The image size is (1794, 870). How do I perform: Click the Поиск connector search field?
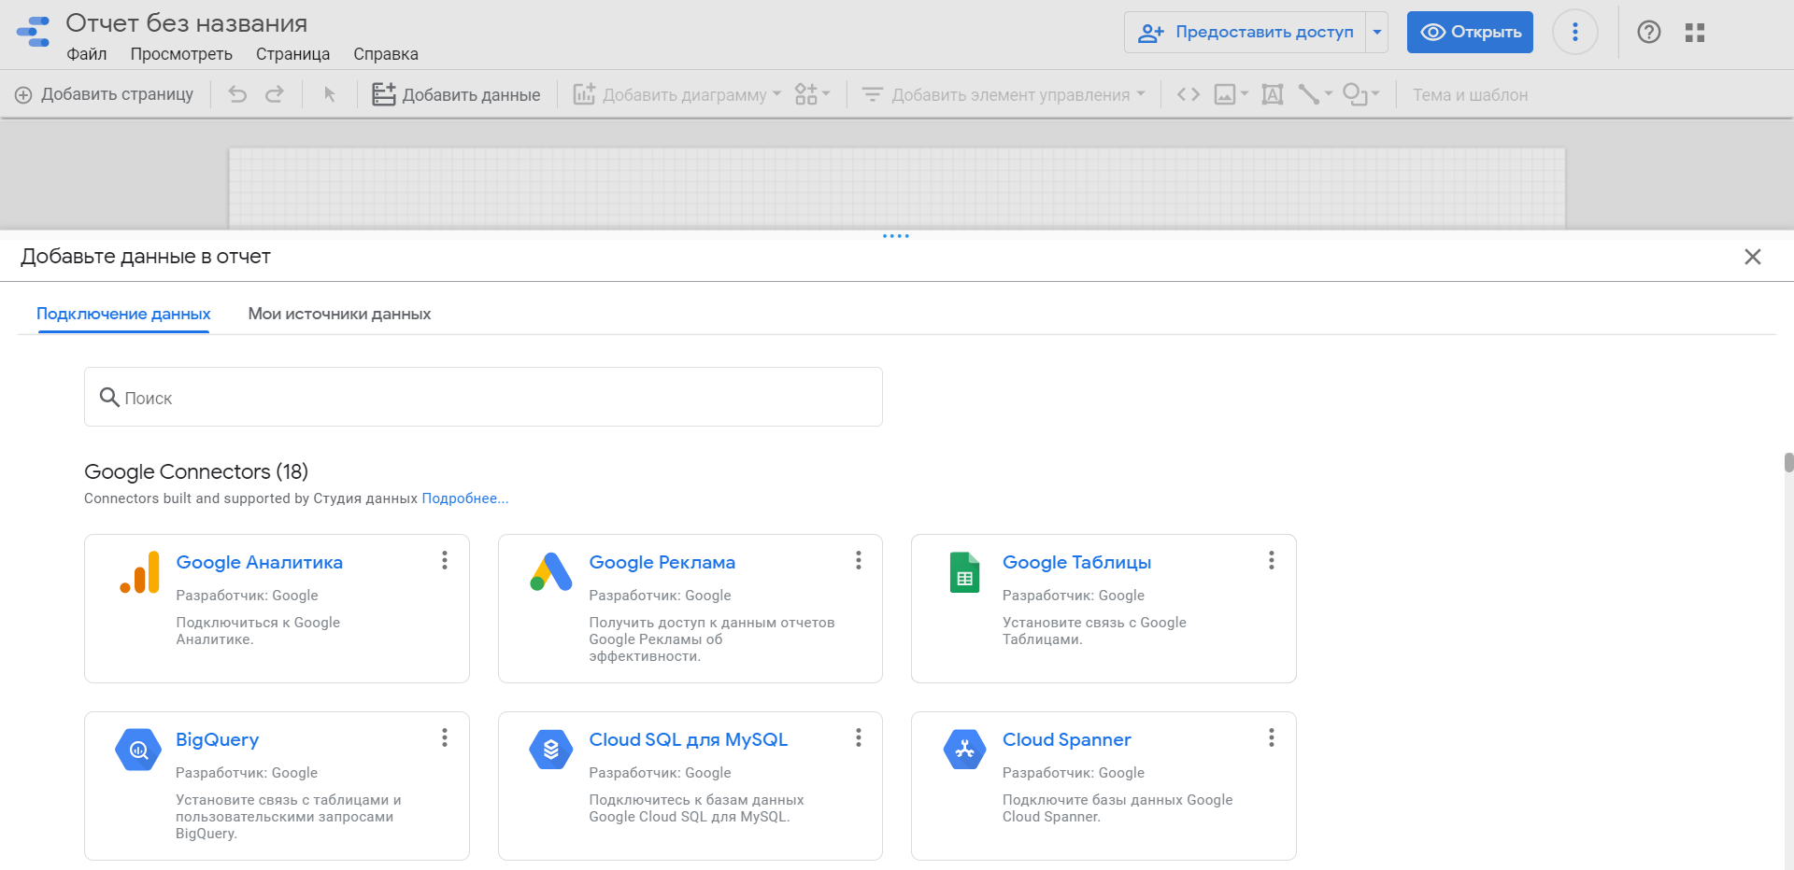(x=483, y=398)
